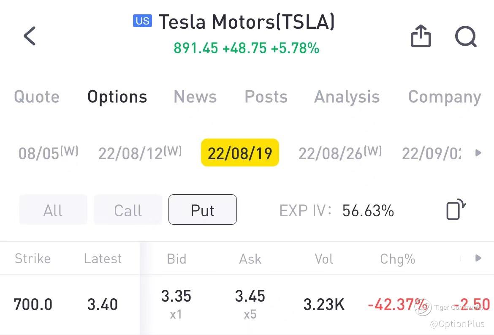The width and height of the screenshot is (494, 335).
Task: Select the highlighted 22/08/19 expiry
Action: [240, 153]
